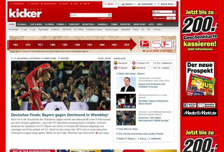Expand the RSS dropdown arrow
Image resolution: width=224 pixels, height=152 pixels.
[x=88, y=4]
